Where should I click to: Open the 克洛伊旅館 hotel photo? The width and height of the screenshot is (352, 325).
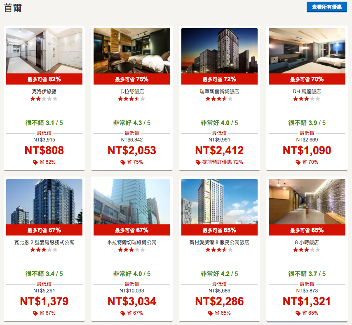tap(44, 51)
